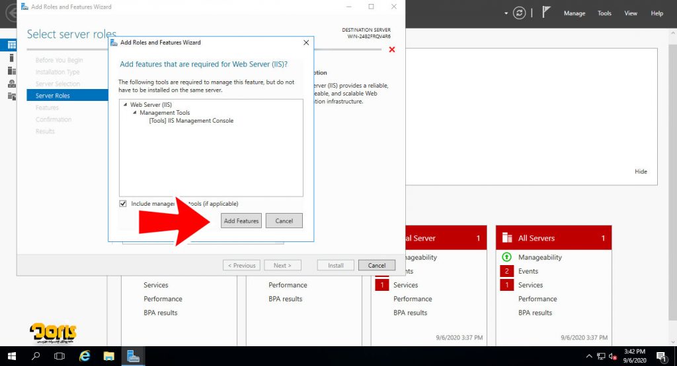Collapse the Web Server (IIS) tree node
Image resolution: width=677 pixels, height=366 pixels.
tap(125, 105)
